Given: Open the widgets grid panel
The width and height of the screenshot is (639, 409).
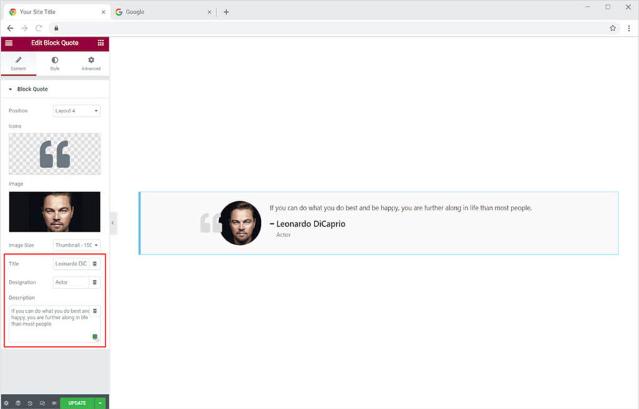Looking at the screenshot, I should coord(100,43).
